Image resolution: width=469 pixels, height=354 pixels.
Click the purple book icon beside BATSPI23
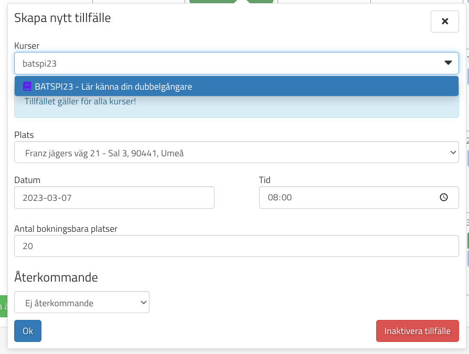click(27, 87)
